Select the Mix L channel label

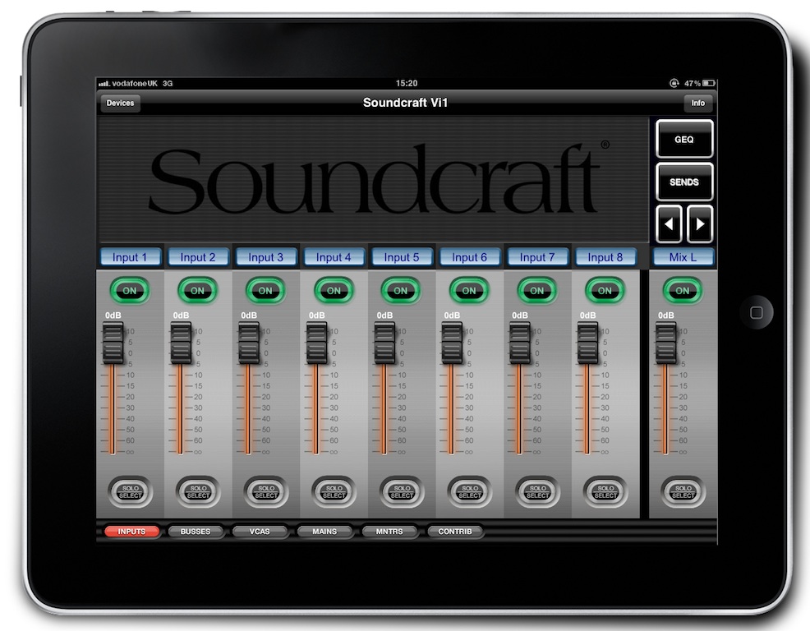(x=683, y=257)
